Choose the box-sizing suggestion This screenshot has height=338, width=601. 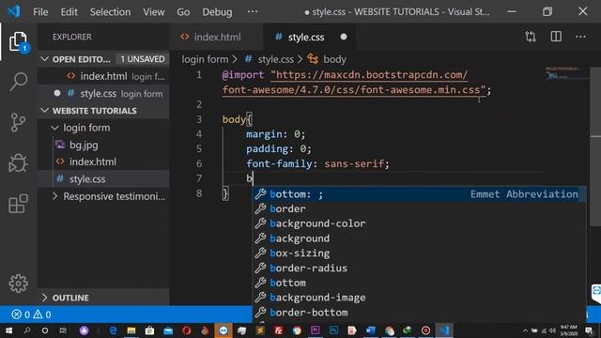420,253
